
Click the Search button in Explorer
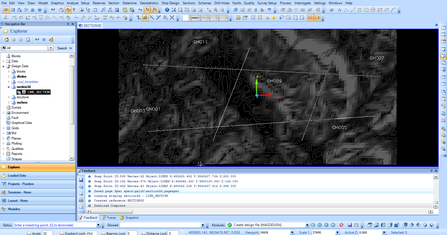point(62,48)
